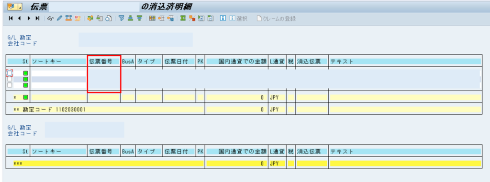Go to the last item arrow
490x182 pixels.
(37, 19)
